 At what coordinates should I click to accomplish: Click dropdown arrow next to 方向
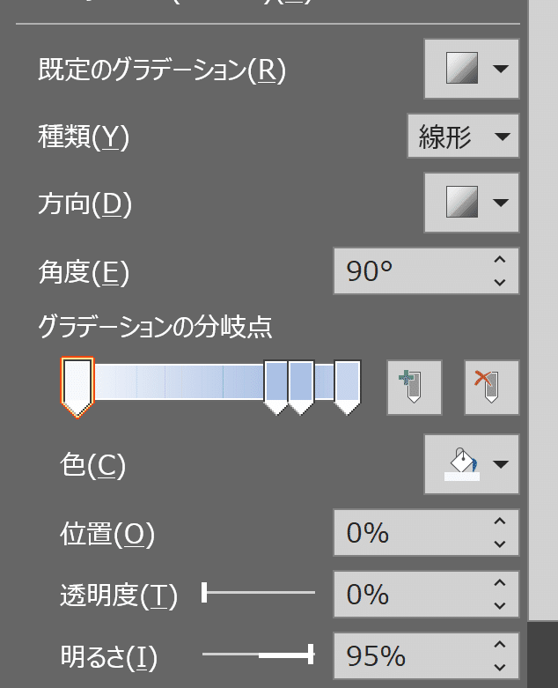tap(501, 203)
